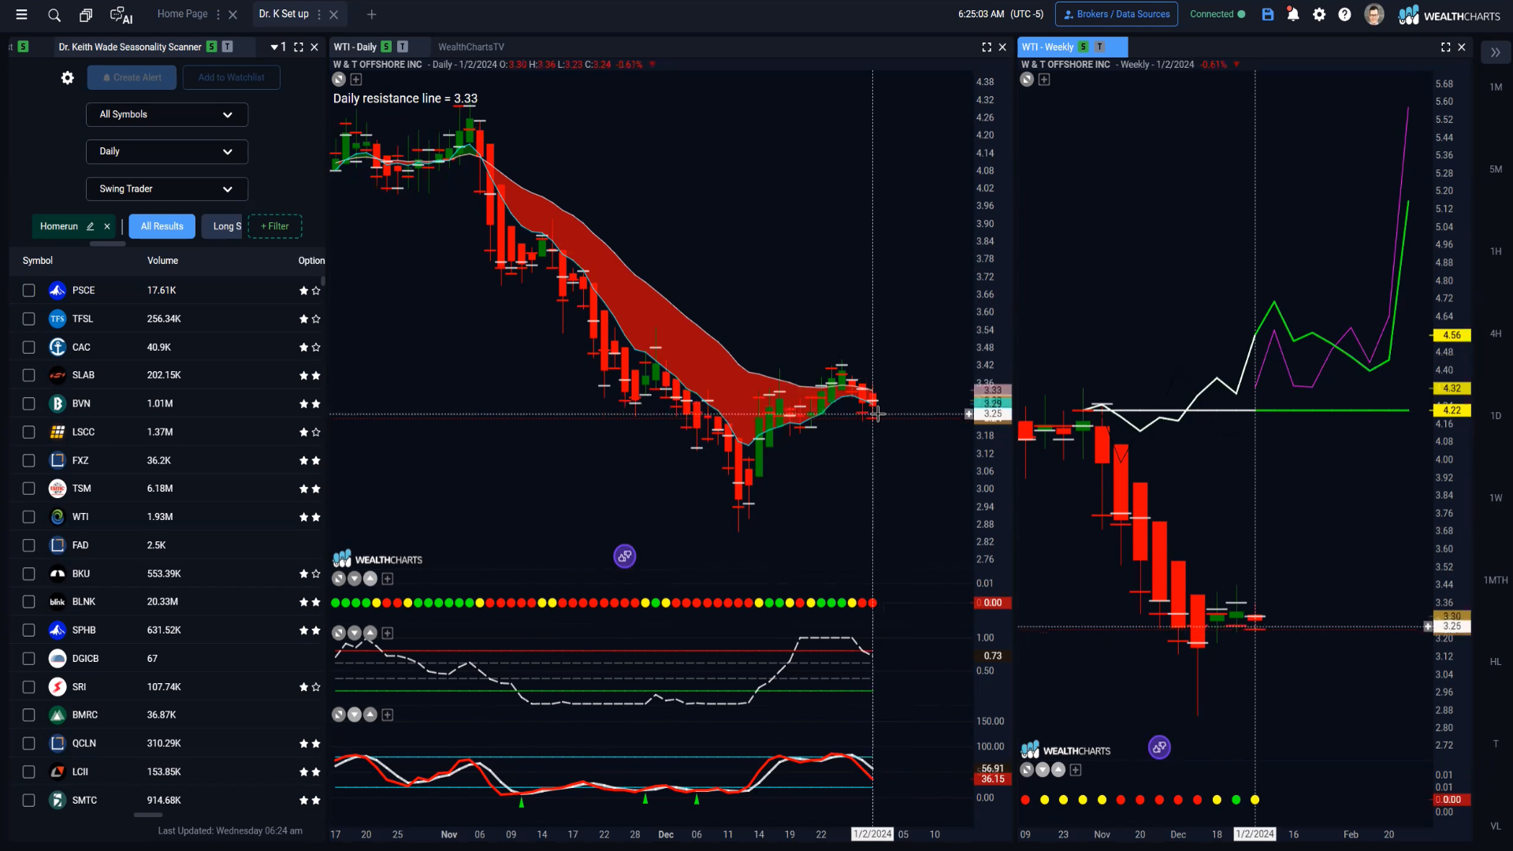Screen dimensions: 1513x851
Task: Open notifications bell
Action: 1293,14
